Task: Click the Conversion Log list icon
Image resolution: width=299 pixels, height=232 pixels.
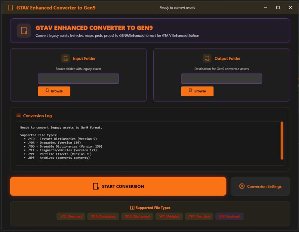Action: click(18, 116)
